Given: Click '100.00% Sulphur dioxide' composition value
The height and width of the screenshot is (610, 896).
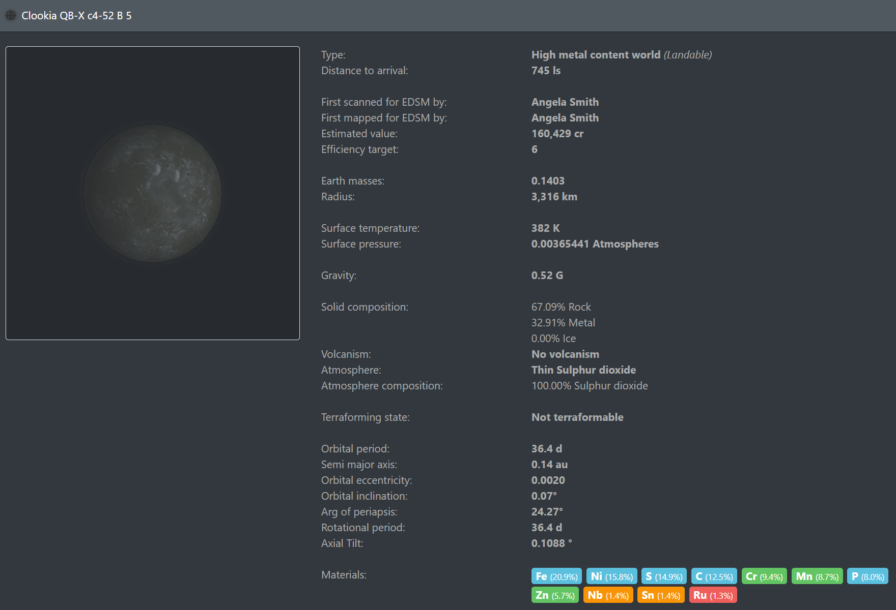Looking at the screenshot, I should click(590, 386).
